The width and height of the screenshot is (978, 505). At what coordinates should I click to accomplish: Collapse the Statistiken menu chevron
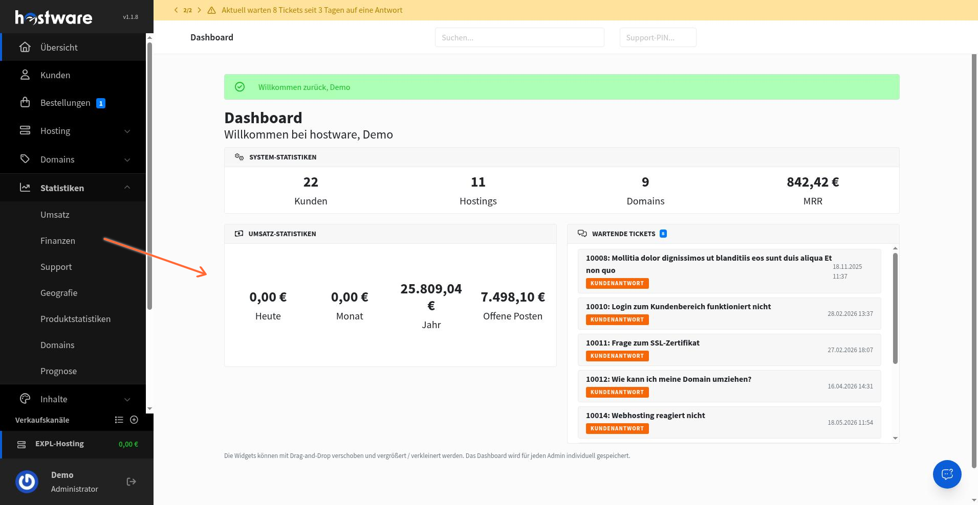[x=127, y=188]
